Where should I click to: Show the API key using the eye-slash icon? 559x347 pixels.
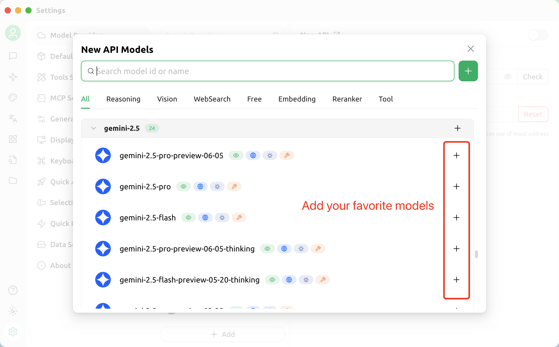click(x=508, y=77)
